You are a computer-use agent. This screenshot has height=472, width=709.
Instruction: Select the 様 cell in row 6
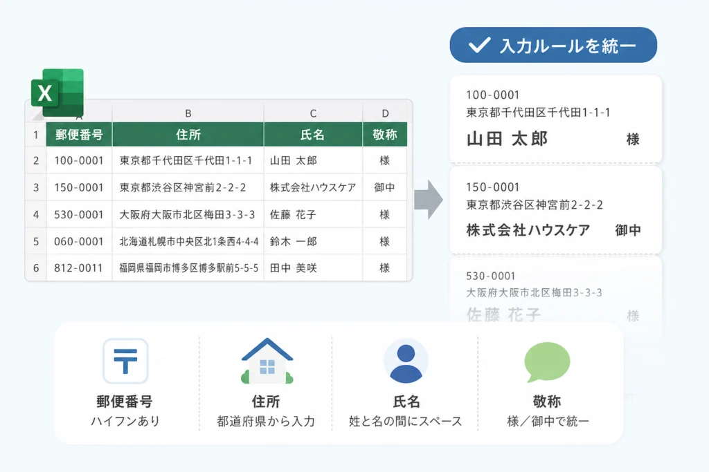385,268
